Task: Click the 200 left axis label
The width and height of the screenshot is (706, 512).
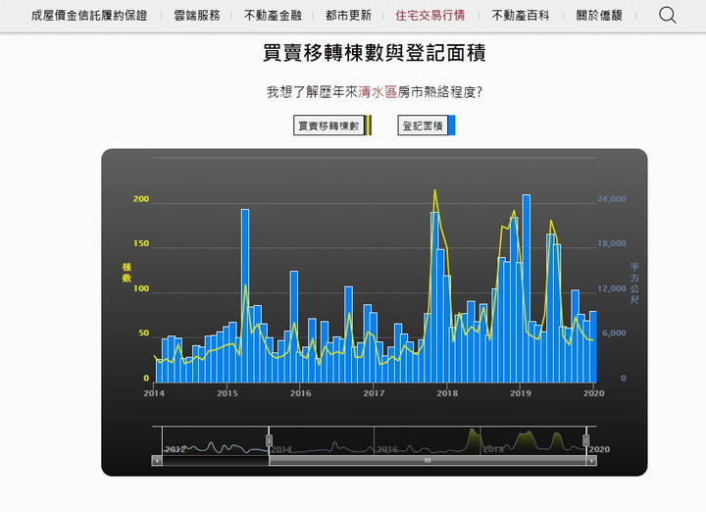Action: pyautogui.click(x=141, y=199)
